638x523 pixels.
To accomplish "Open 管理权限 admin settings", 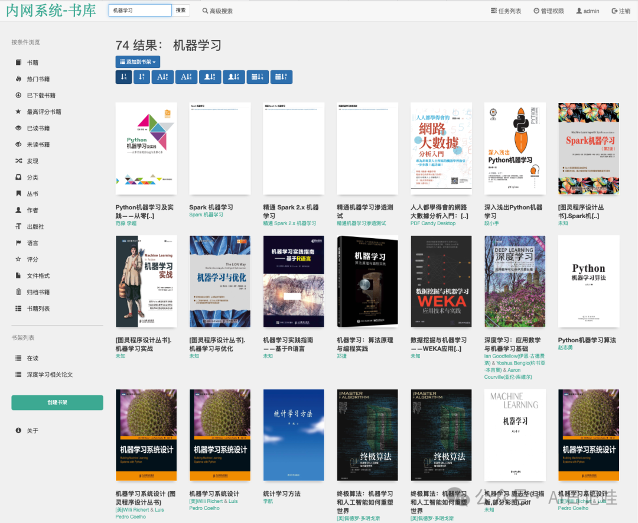I will [548, 11].
